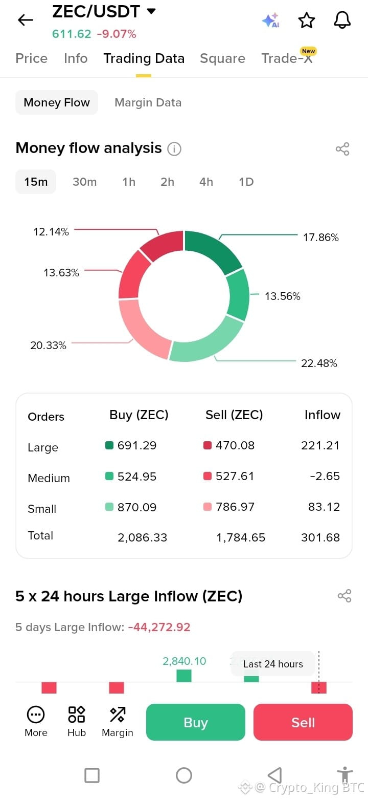Switch to the Square tab
This screenshot has width=368, height=800.
[222, 58]
